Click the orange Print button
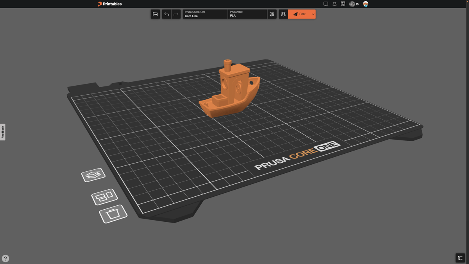Image resolution: width=469 pixels, height=264 pixels. 299,14
